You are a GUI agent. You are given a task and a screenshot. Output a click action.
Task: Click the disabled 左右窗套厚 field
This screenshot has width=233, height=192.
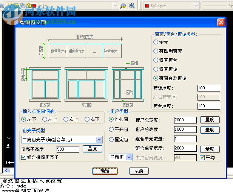pyautogui.click(x=208, y=97)
